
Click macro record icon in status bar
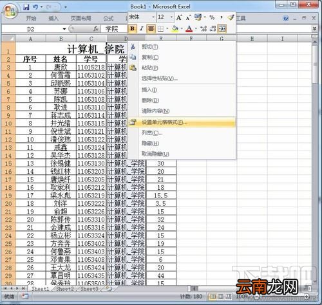click(25, 297)
